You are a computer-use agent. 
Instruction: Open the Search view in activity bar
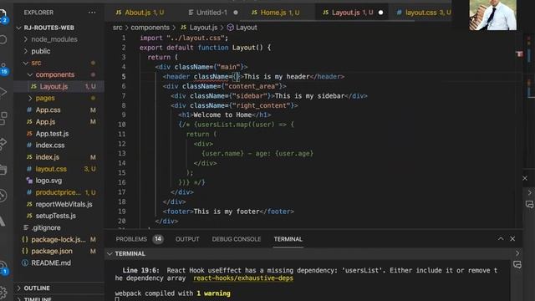click(3, 39)
